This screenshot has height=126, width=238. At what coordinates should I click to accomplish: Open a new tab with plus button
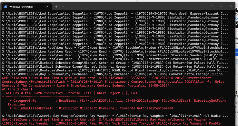(56, 7)
